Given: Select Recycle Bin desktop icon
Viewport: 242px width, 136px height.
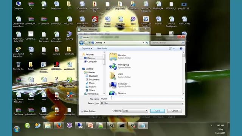Looking at the screenshot, I should (19, 66).
